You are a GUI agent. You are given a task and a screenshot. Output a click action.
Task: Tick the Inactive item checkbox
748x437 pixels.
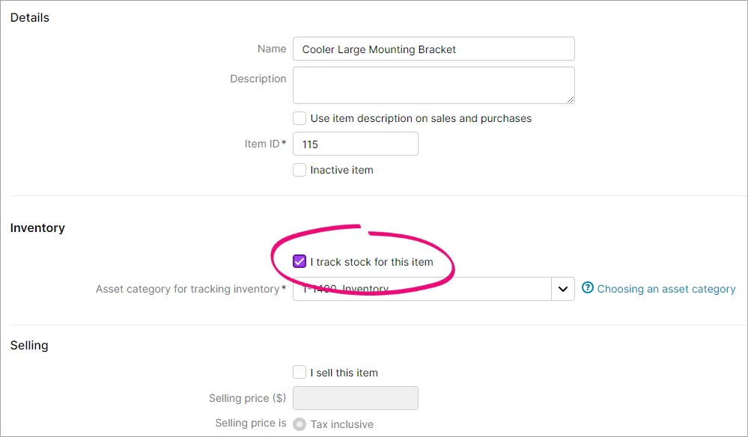tap(299, 170)
